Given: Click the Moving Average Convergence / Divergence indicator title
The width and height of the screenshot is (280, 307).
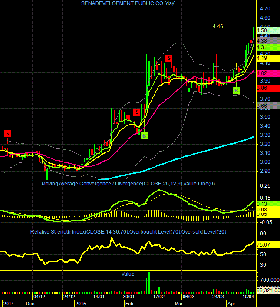Looking at the screenshot, I should (x=128, y=184).
